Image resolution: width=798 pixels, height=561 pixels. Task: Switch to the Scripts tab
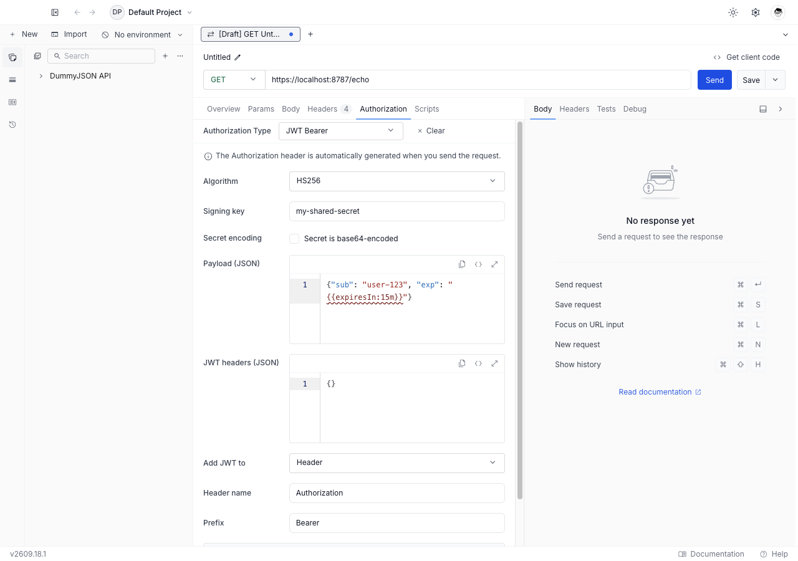click(x=426, y=109)
